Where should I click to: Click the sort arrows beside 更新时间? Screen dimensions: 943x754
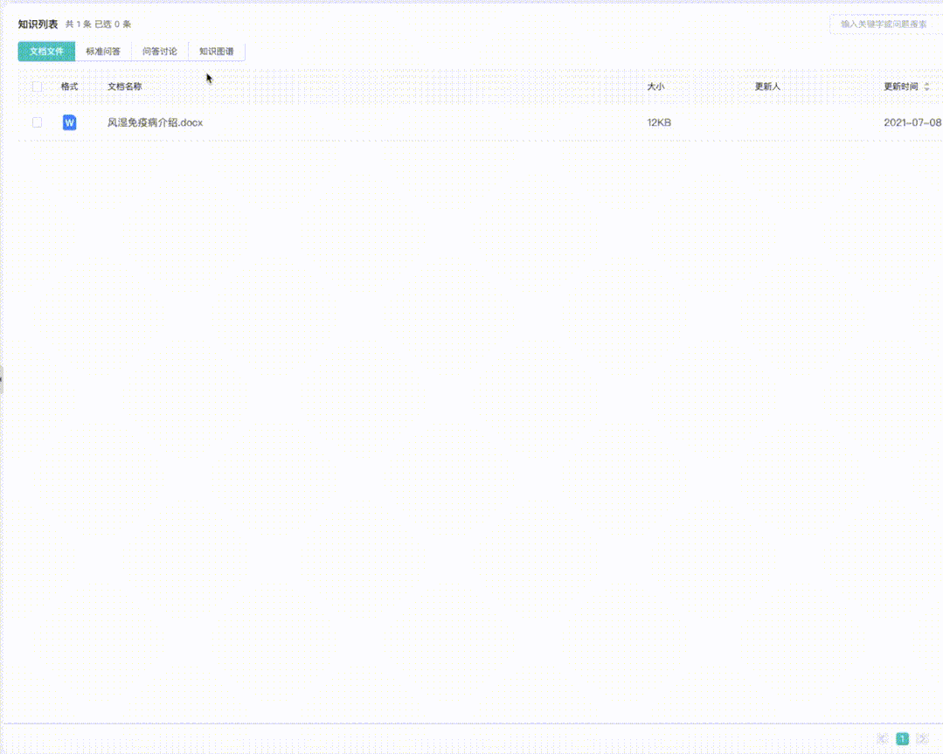(x=926, y=86)
